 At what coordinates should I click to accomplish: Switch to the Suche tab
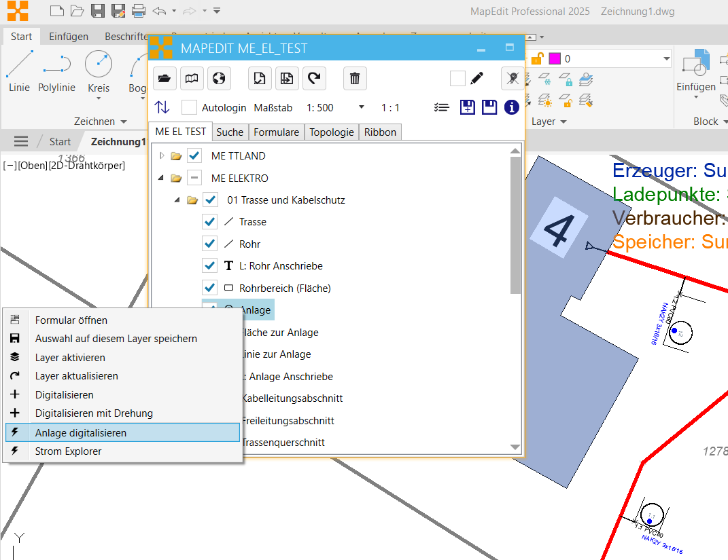coord(230,132)
